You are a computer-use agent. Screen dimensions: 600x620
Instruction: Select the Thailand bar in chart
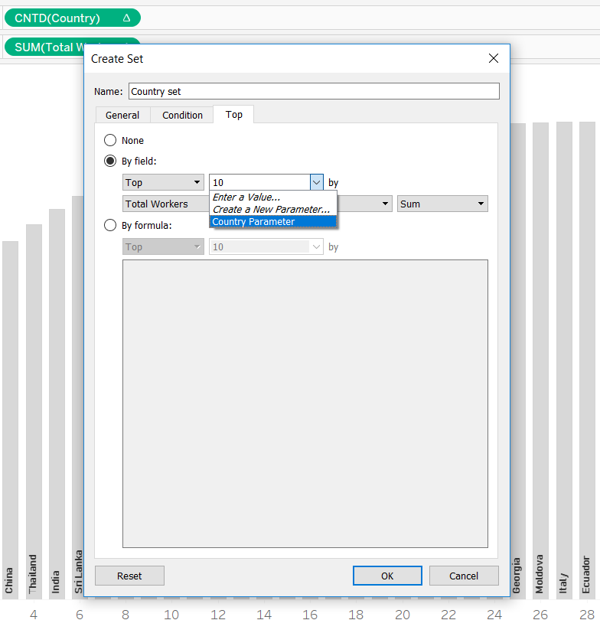34,412
